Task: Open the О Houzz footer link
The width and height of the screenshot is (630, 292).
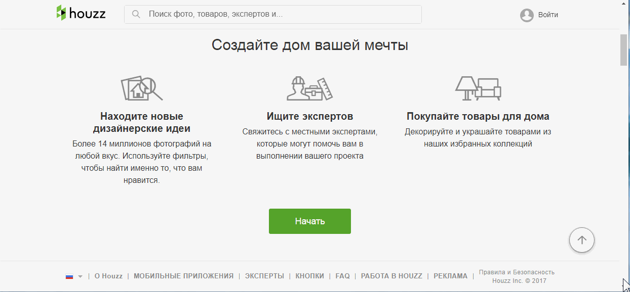Action: point(108,276)
